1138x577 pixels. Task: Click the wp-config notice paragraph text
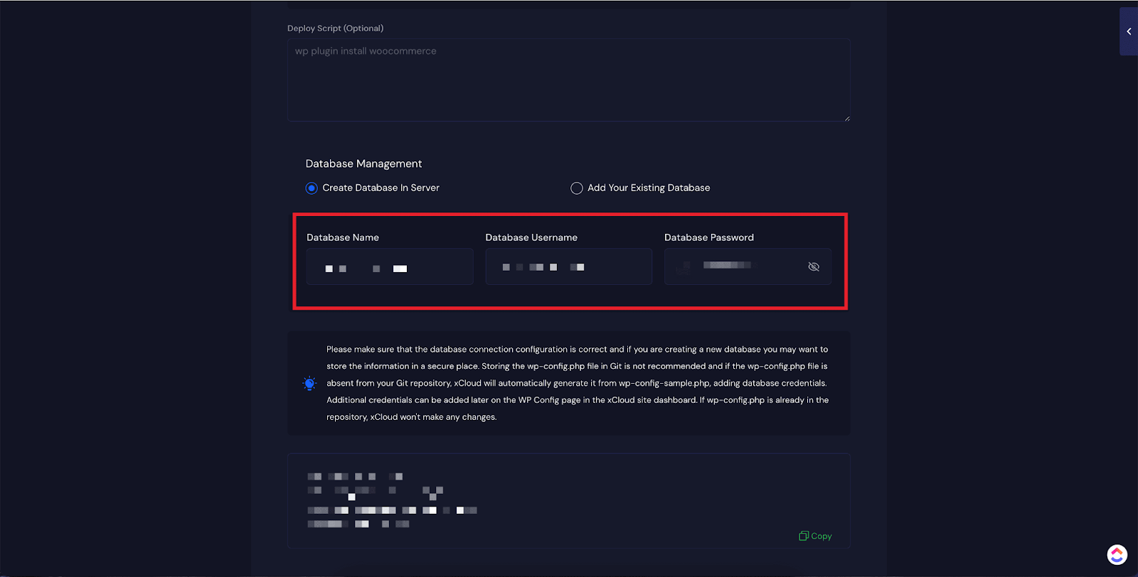[x=576, y=383]
